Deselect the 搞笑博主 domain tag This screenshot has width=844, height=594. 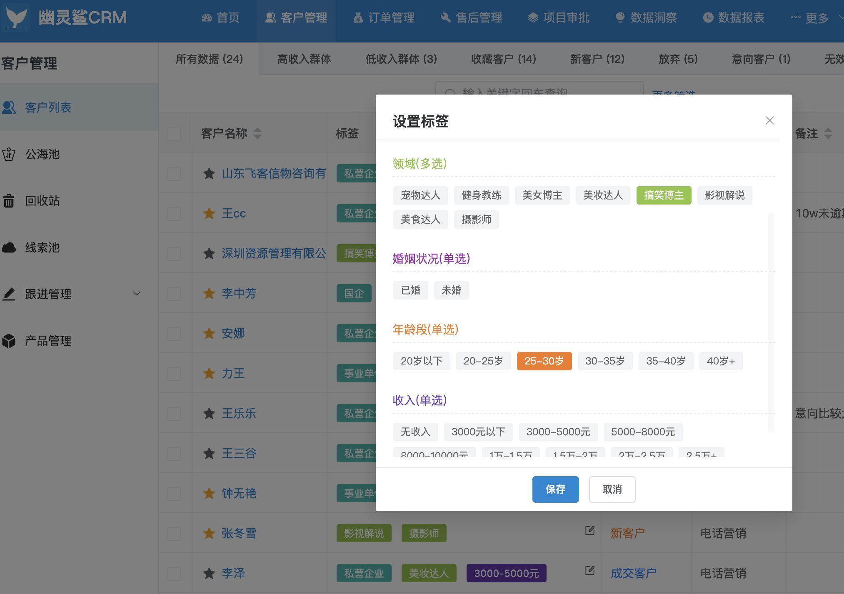click(664, 195)
